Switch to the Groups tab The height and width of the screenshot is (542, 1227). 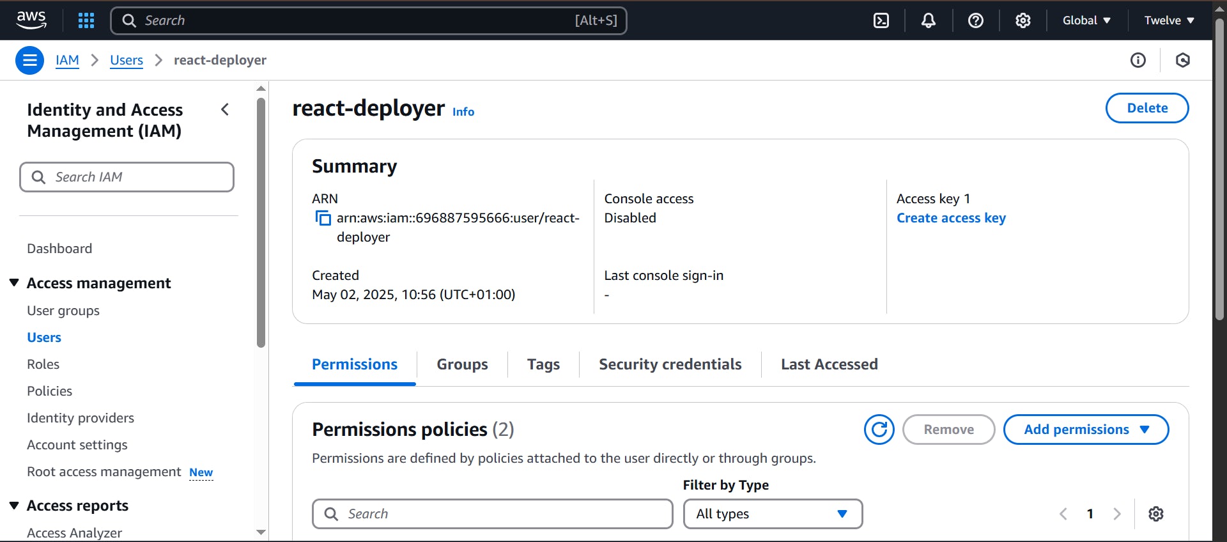coord(462,364)
